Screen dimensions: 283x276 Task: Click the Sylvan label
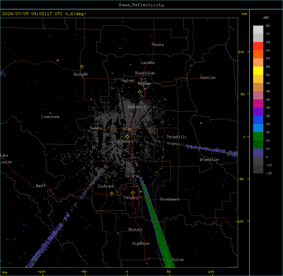(x=128, y=80)
